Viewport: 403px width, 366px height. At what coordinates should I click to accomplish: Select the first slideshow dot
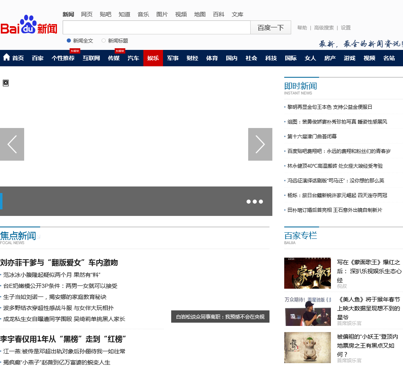pos(249,202)
